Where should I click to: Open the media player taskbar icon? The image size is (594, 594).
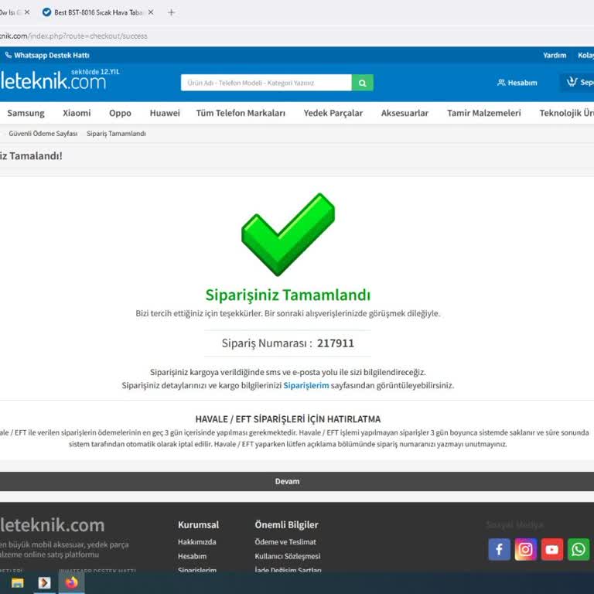pos(44,582)
